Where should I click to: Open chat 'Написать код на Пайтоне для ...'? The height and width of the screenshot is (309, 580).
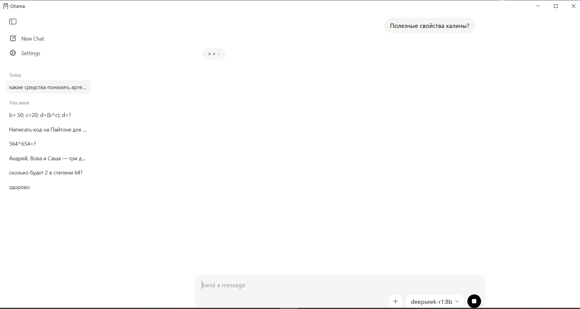48,130
